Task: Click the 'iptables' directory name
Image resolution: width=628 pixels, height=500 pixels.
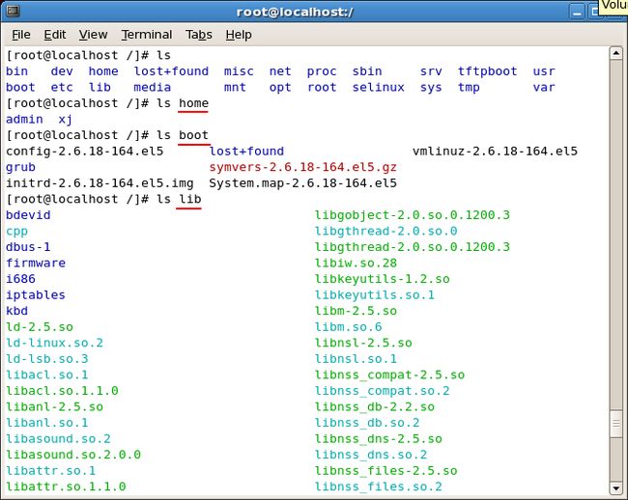Action: tap(36, 296)
